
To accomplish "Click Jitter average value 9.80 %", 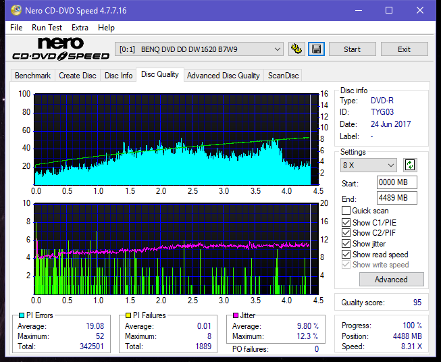I will (308, 326).
